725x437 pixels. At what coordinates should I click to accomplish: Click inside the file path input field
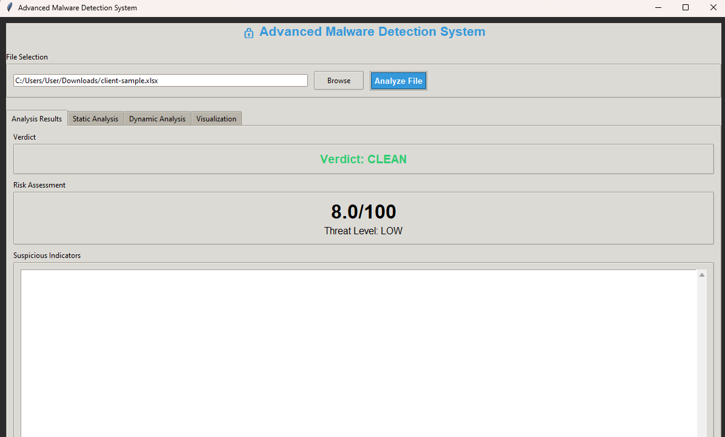point(160,80)
